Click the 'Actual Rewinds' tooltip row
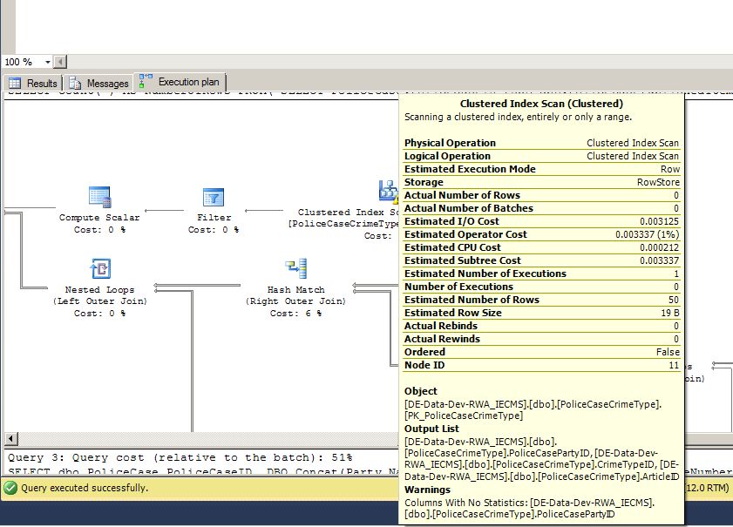 [542, 339]
